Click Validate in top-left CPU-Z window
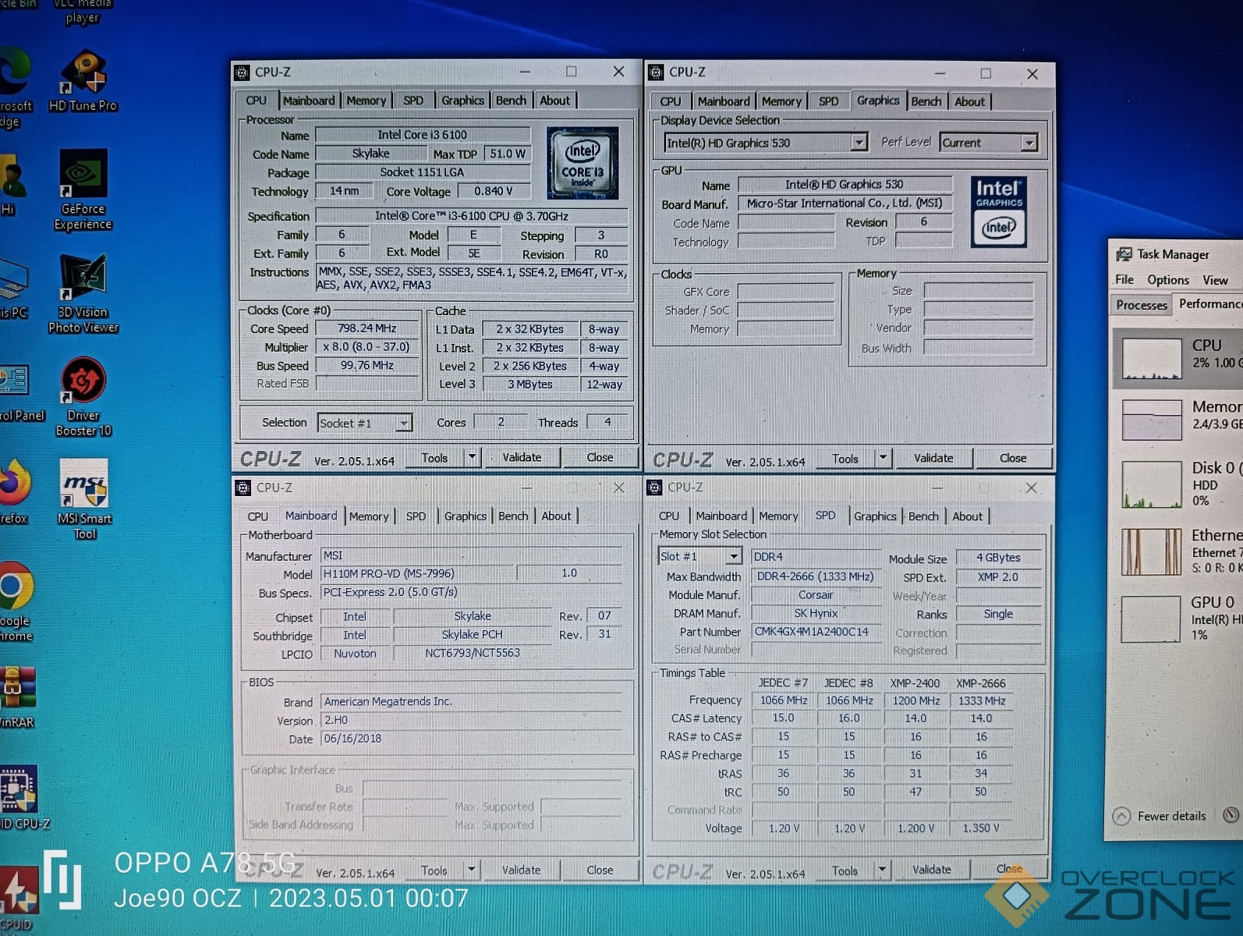1243x936 pixels. (x=522, y=457)
